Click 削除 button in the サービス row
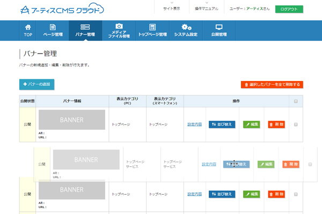Viewport: 322px width, 214px height. pos(291,164)
